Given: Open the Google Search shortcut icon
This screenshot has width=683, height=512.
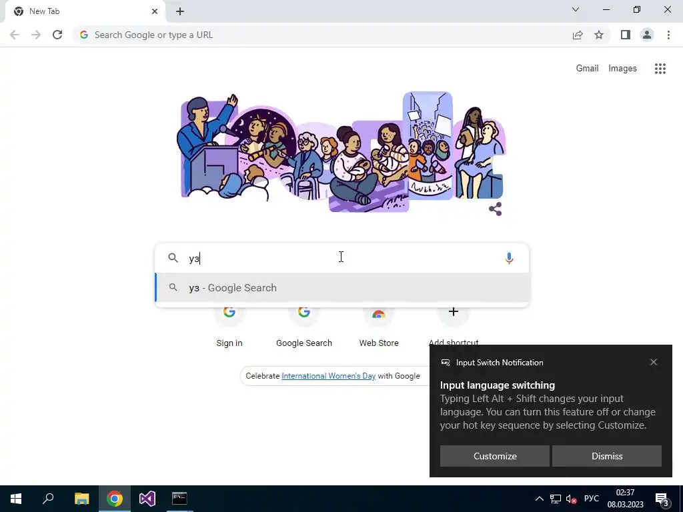Looking at the screenshot, I should pyautogui.click(x=304, y=312).
